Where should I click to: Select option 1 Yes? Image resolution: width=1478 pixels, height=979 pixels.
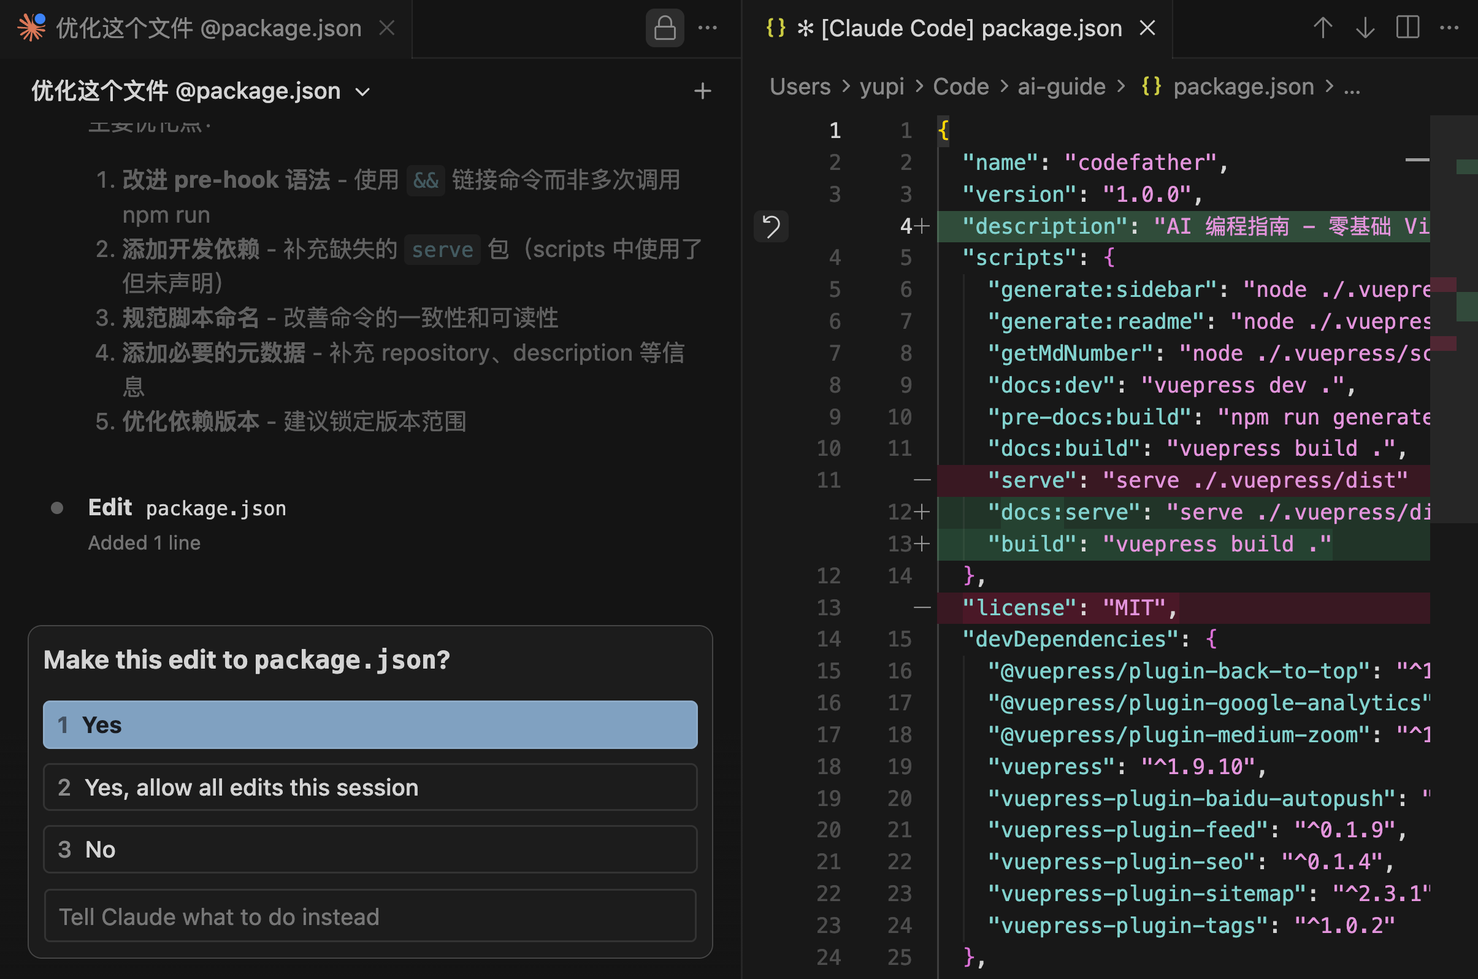(x=370, y=724)
